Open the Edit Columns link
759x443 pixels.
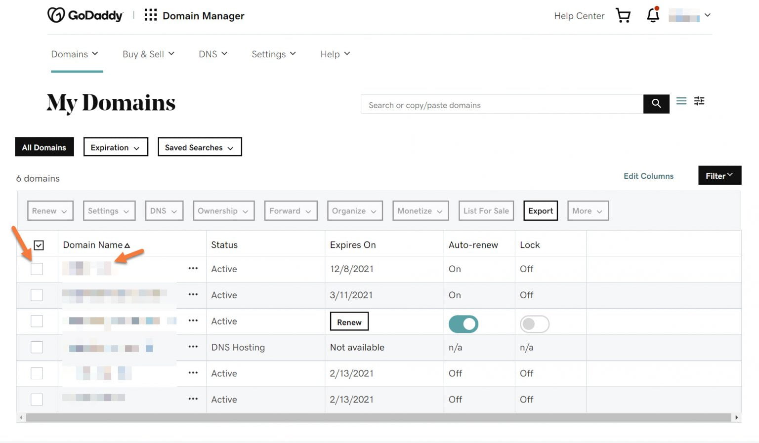click(648, 176)
